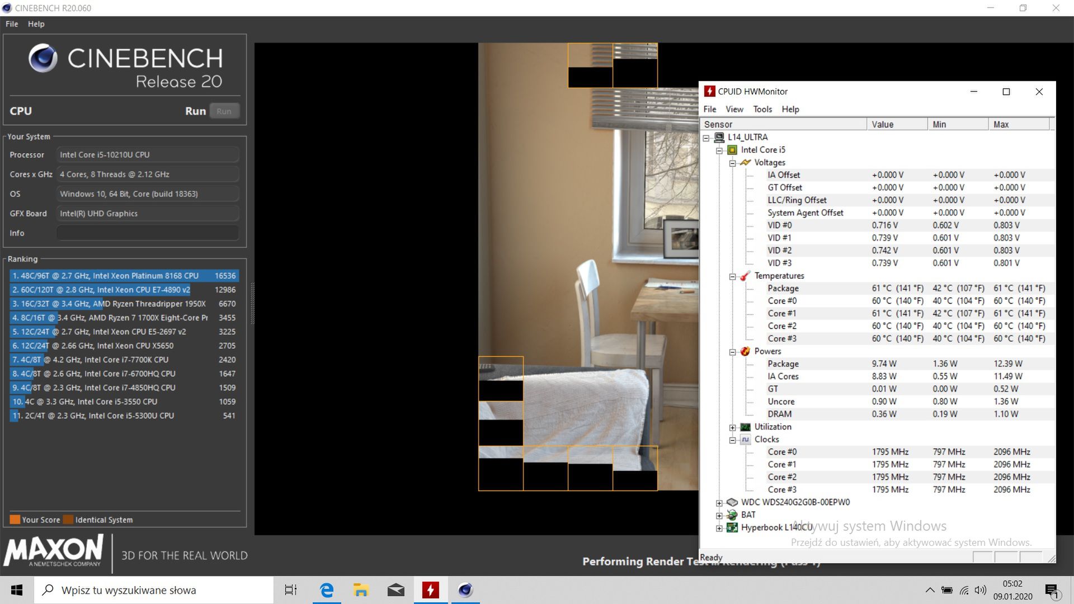This screenshot has height=604, width=1074.
Task: Click the Powers flame icon
Action: (x=745, y=351)
